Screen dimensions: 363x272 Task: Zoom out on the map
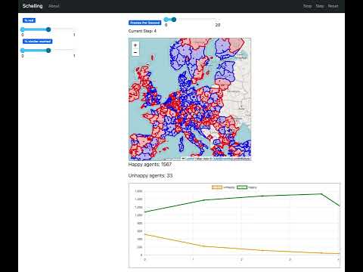pyautogui.click(x=135, y=52)
